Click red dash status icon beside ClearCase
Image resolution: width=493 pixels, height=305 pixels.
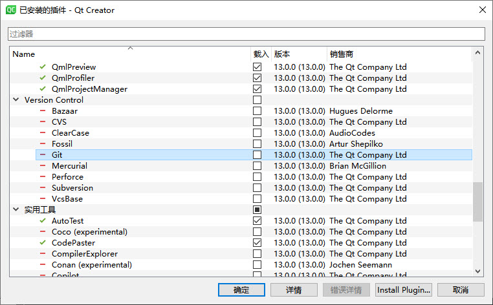[43, 132]
